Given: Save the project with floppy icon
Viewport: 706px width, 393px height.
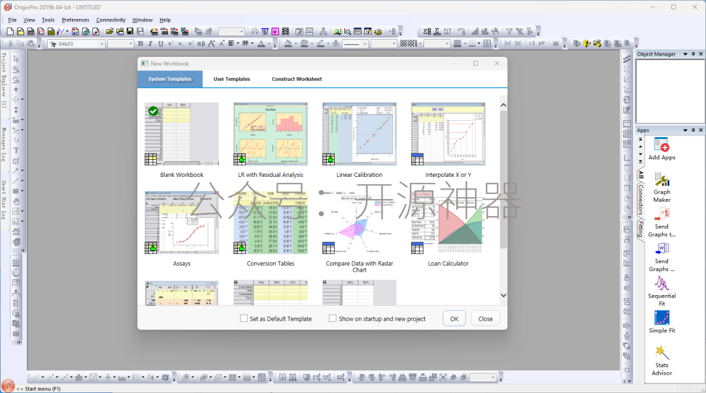Looking at the screenshot, I should pyautogui.click(x=130, y=31).
